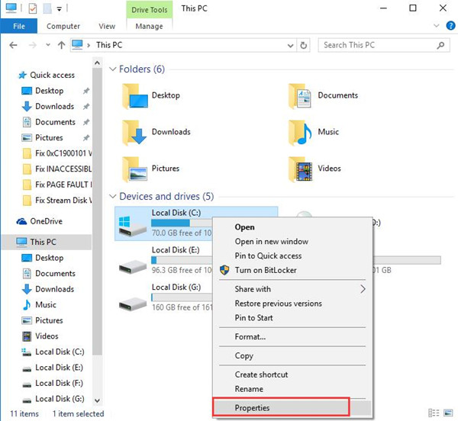458x421 pixels.
Task: Select Quick access in navigation pane
Action: tap(52, 76)
